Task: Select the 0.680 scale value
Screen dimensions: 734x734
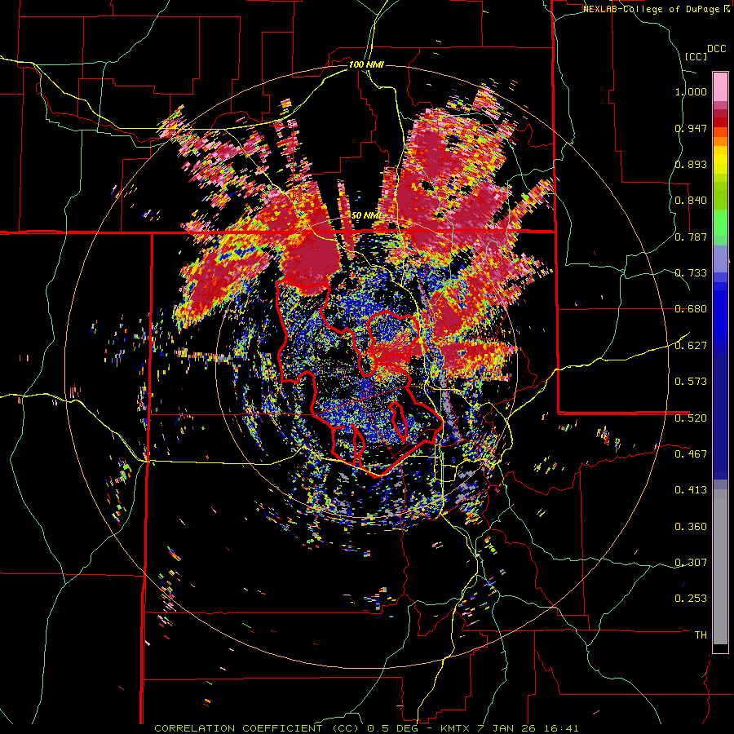Action: point(691,309)
